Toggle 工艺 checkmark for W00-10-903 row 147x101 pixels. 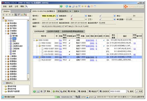click(104, 46)
